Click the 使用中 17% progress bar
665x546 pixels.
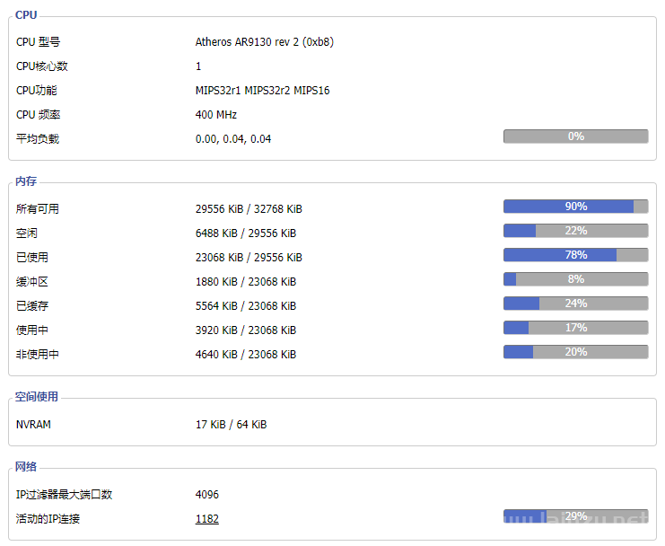coord(575,328)
